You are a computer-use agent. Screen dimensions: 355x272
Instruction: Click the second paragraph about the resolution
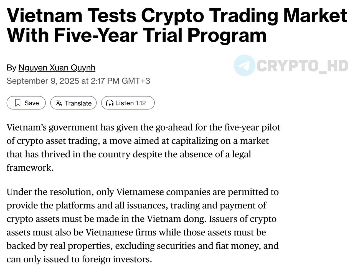pyautogui.click(x=143, y=226)
